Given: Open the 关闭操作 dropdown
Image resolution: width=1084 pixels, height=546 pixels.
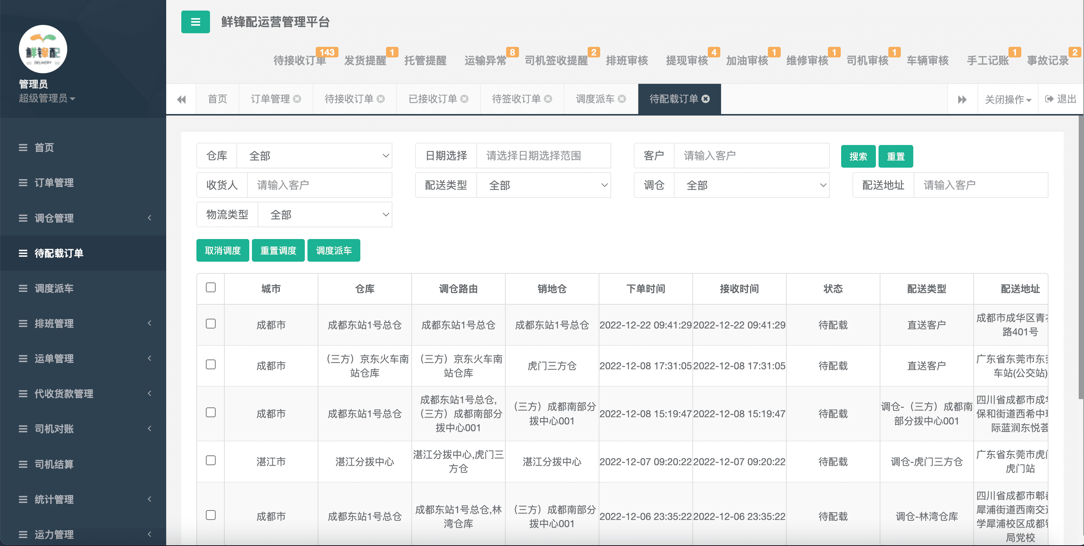Looking at the screenshot, I should 1008,99.
